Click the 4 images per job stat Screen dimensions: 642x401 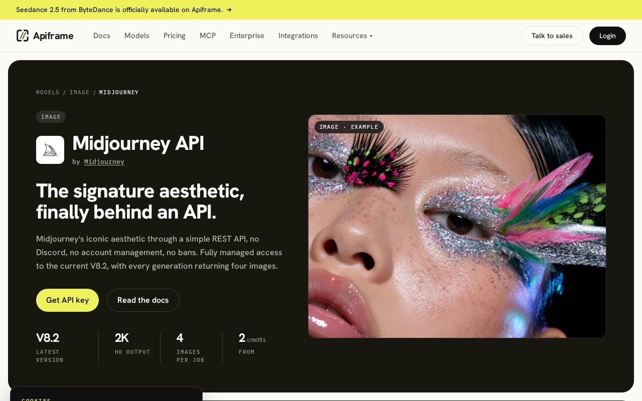point(191,347)
